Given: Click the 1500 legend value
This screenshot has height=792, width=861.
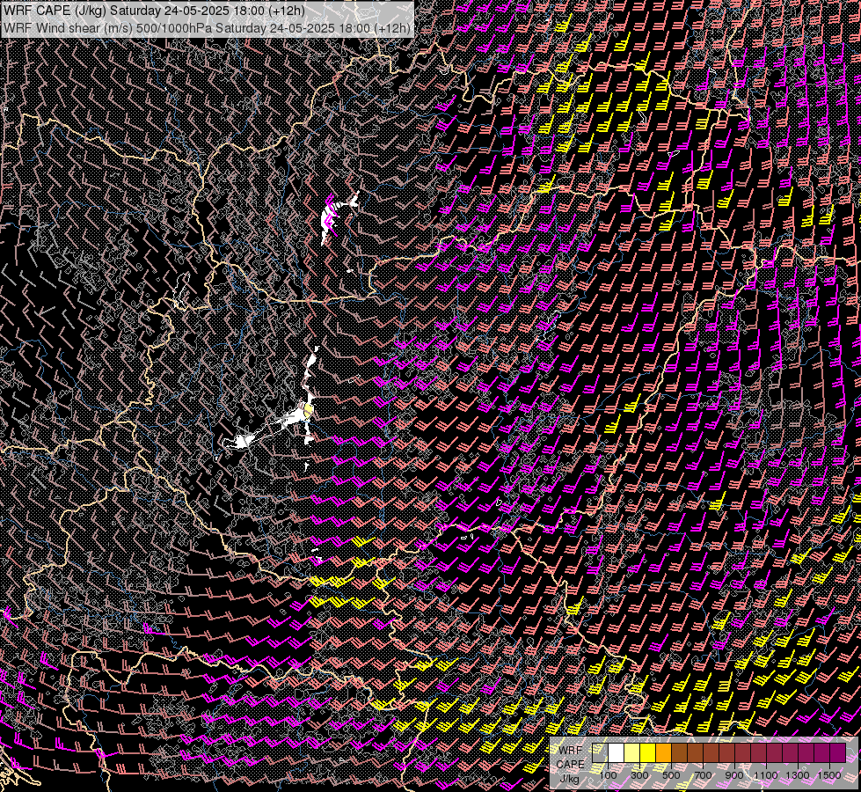Looking at the screenshot, I should point(829,775).
